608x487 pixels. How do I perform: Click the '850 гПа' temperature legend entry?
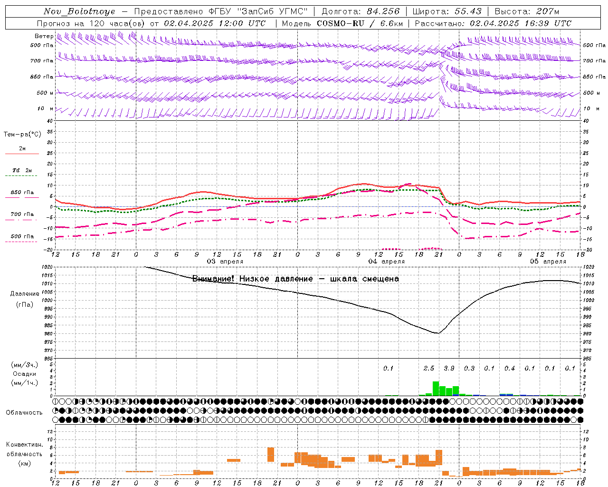tap(22, 193)
